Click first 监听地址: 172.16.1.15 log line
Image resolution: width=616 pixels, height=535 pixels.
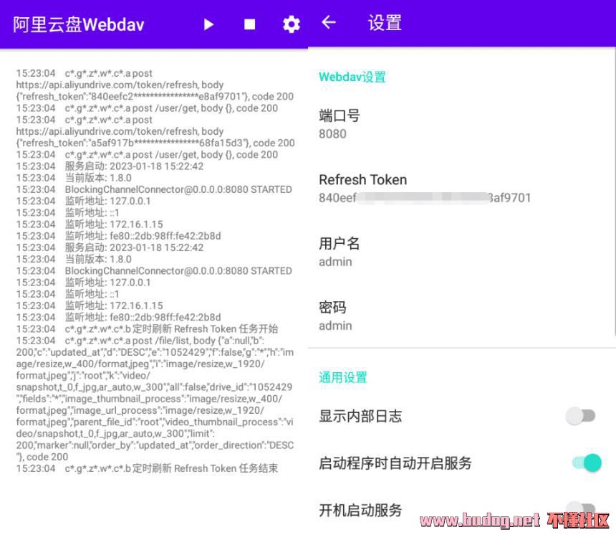click(90, 224)
